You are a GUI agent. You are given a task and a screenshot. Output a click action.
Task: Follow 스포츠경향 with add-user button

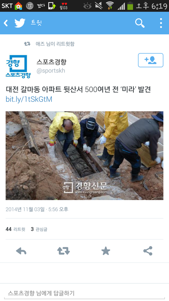[151, 60]
